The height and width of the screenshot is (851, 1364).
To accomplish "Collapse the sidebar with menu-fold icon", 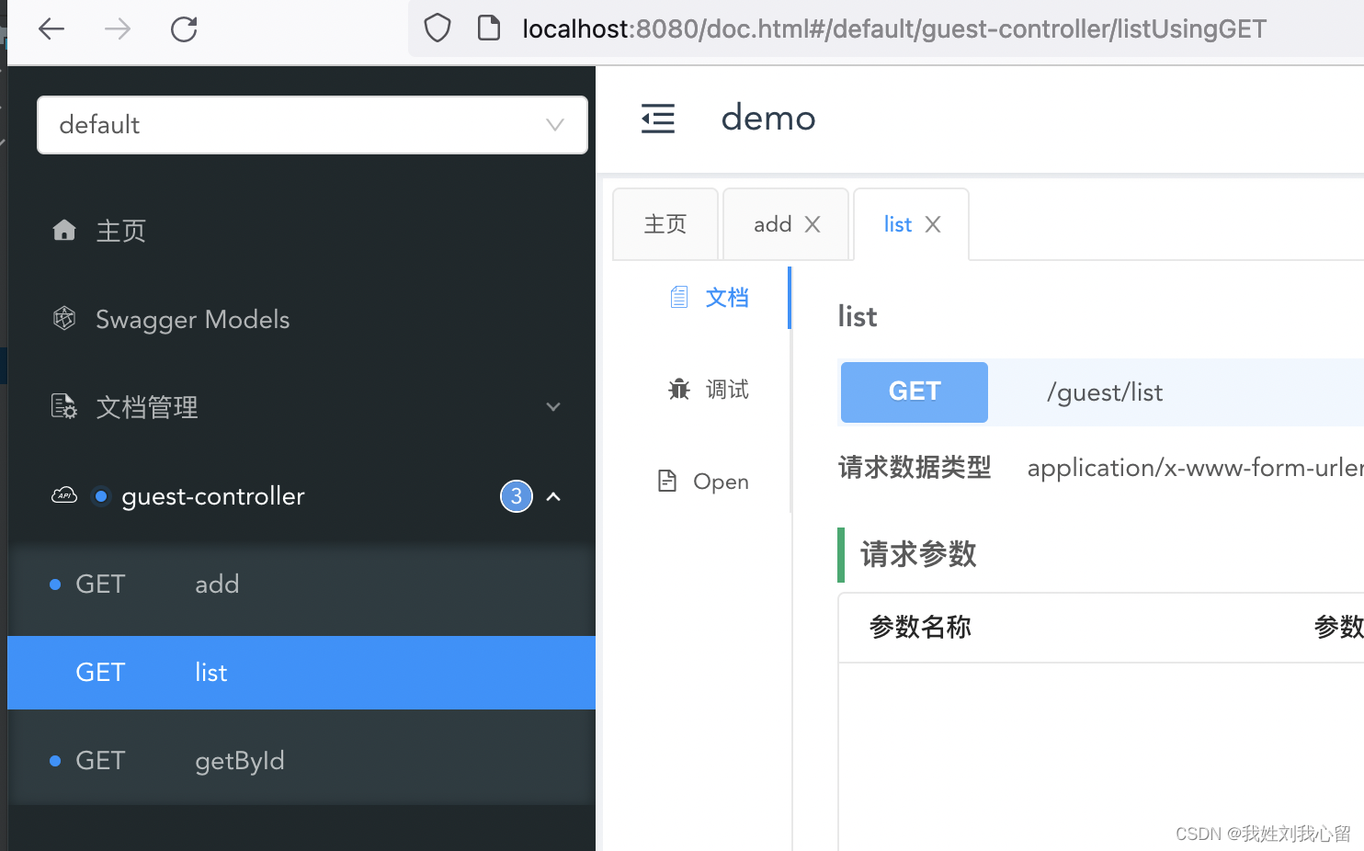I will point(658,119).
